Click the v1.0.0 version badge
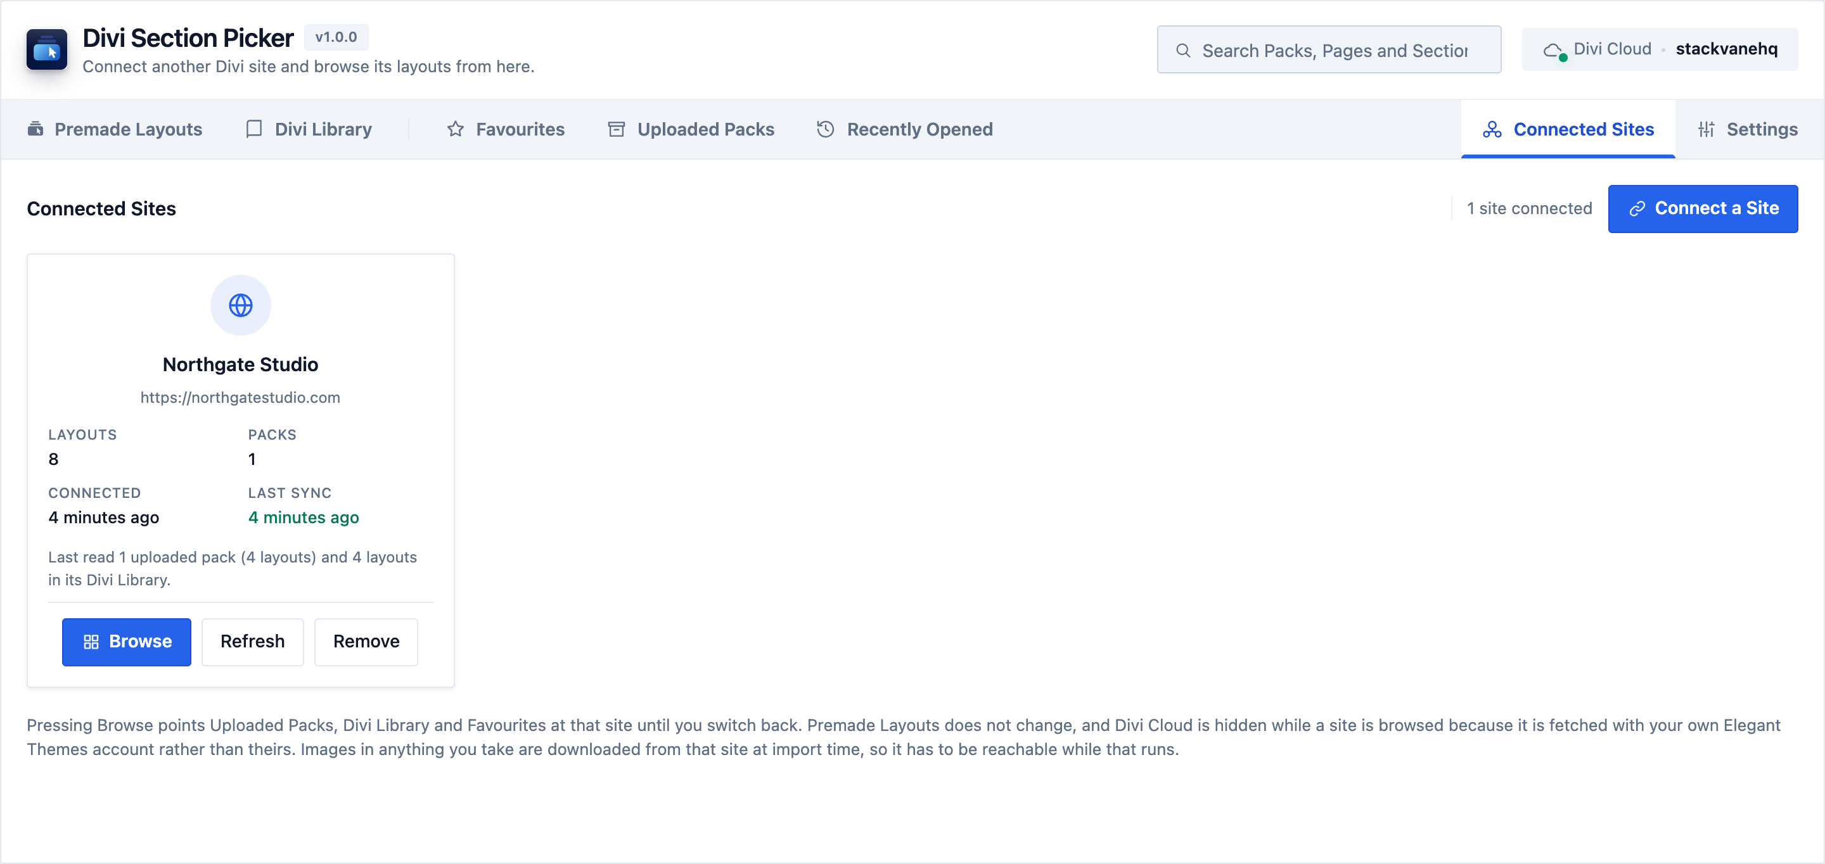1825x864 pixels. point(336,37)
